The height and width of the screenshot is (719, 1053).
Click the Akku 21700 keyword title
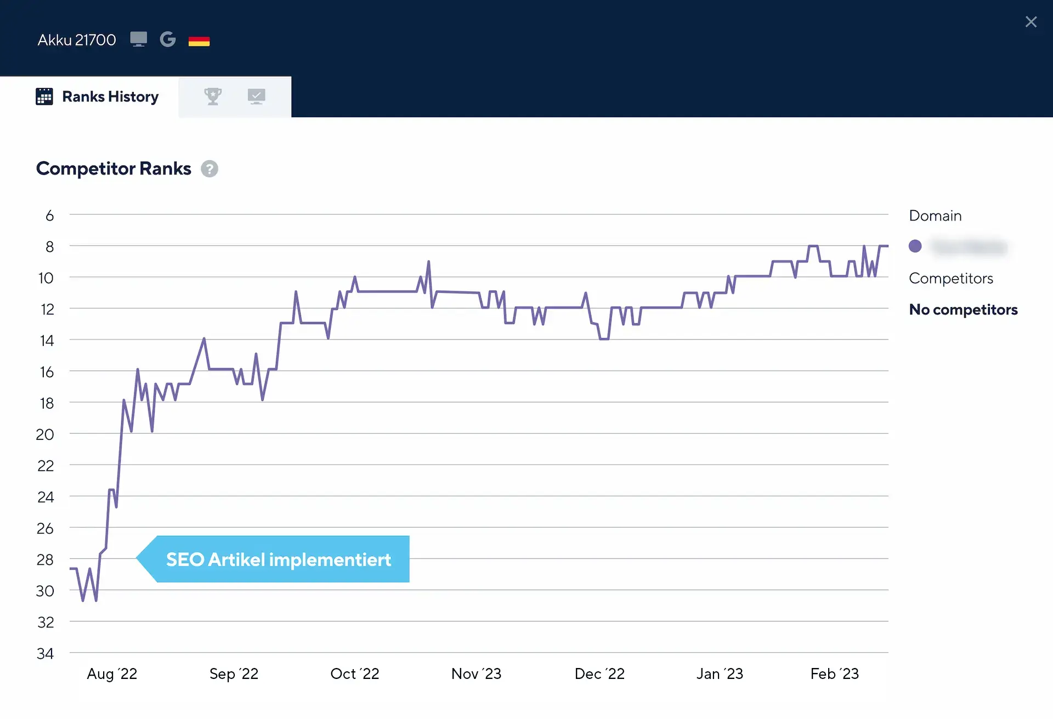(77, 40)
